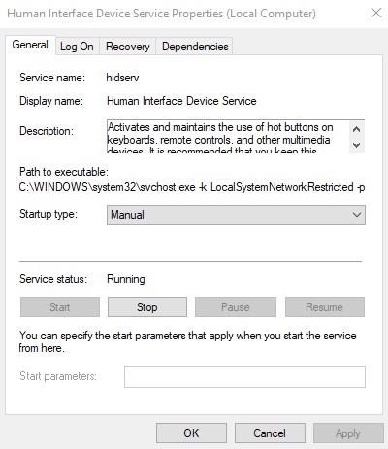Screen dimensions: 388x449
Task: Focus the Start parameters text field
Action: tap(244, 376)
